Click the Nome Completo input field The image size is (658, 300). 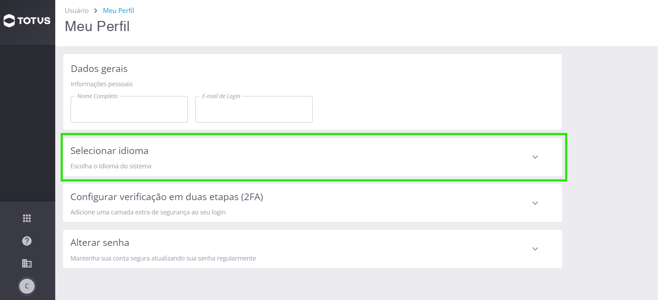tap(129, 109)
